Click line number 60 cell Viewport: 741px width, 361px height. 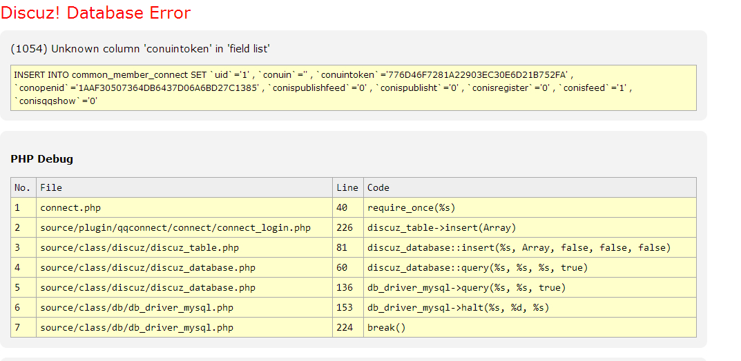(348, 268)
